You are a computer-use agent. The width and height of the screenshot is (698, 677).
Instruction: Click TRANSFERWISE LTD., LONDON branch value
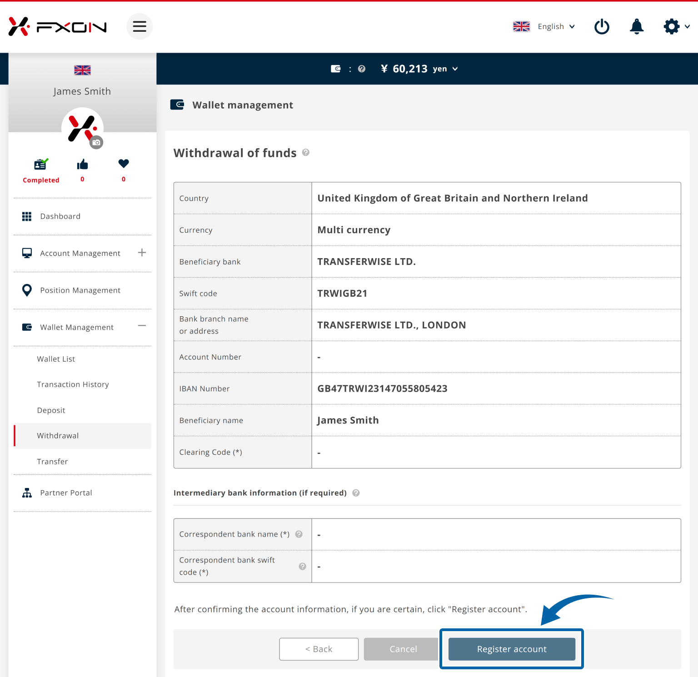click(391, 325)
